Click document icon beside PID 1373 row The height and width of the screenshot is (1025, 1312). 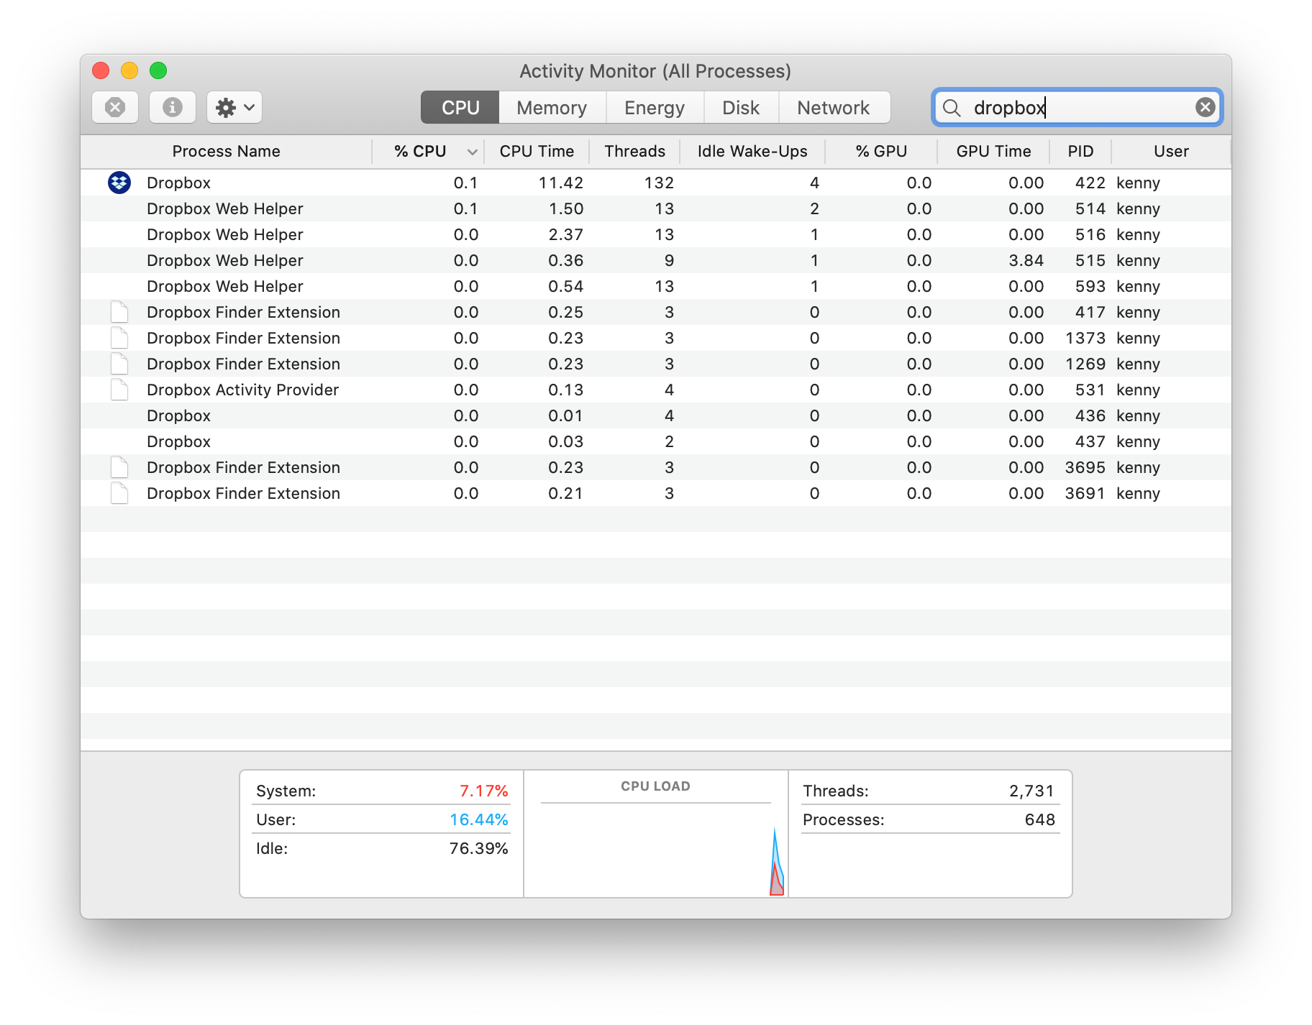tap(119, 338)
